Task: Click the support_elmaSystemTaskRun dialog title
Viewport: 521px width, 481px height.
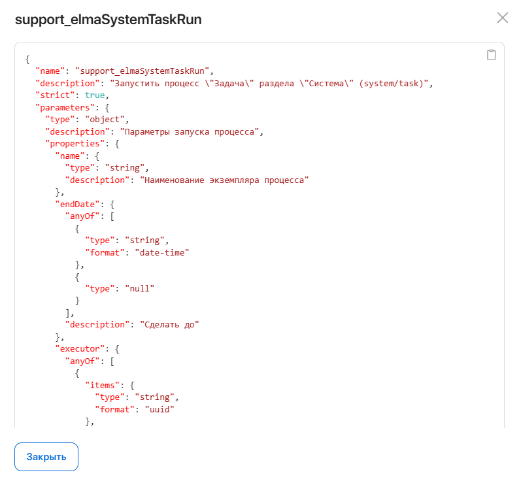Action: (108, 20)
